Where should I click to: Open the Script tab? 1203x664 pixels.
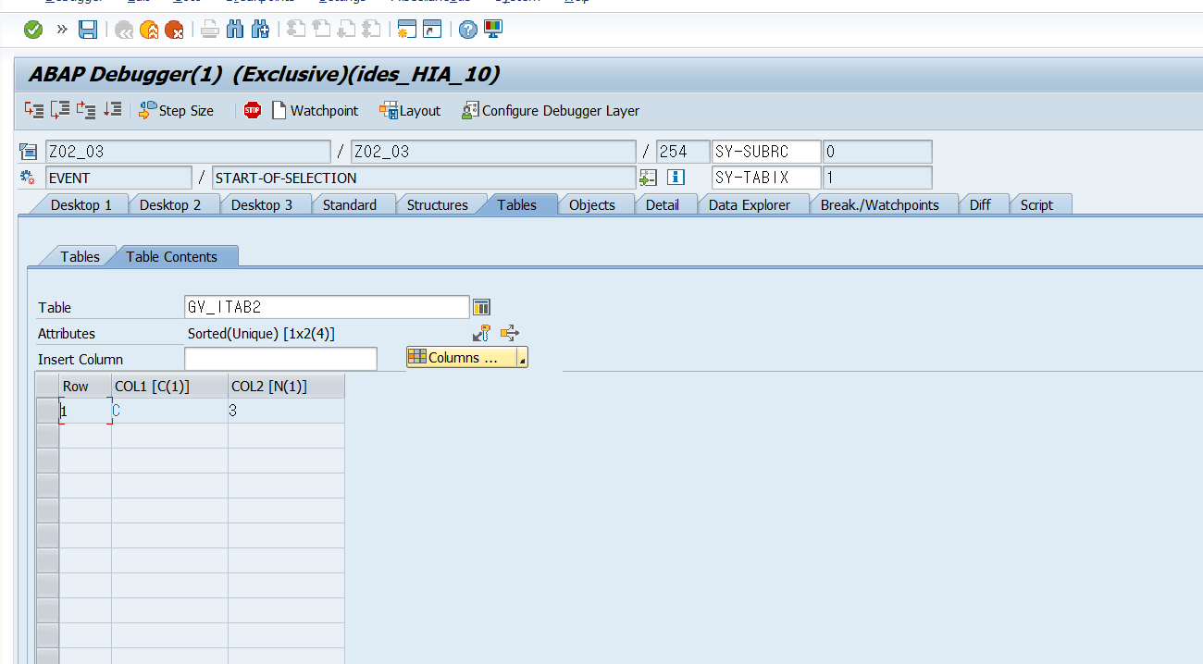(x=1036, y=204)
